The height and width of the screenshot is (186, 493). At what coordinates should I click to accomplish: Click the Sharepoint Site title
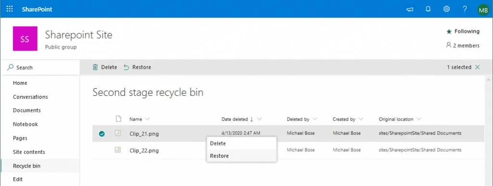[x=78, y=35]
